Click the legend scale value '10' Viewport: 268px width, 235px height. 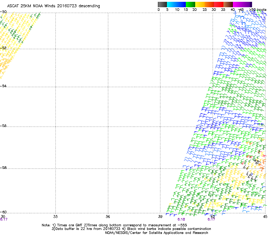click(x=177, y=10)
